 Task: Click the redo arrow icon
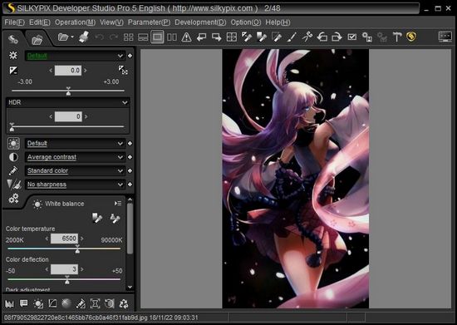coord(113,37)
